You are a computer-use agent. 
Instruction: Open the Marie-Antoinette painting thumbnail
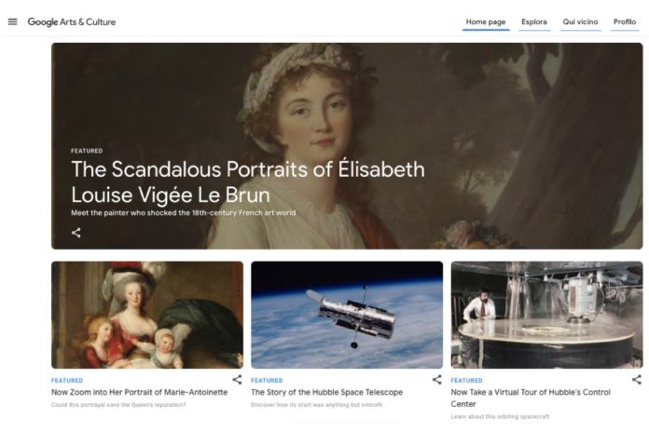147,315
